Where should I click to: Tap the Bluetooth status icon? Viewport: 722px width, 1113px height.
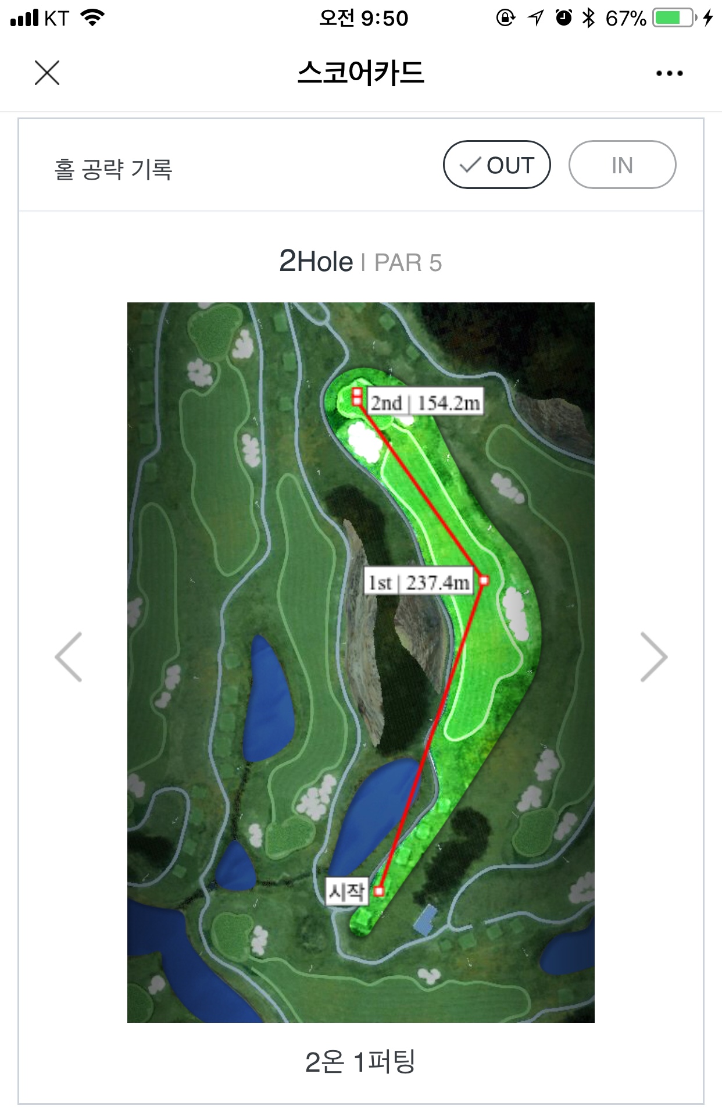pos(588,18)
